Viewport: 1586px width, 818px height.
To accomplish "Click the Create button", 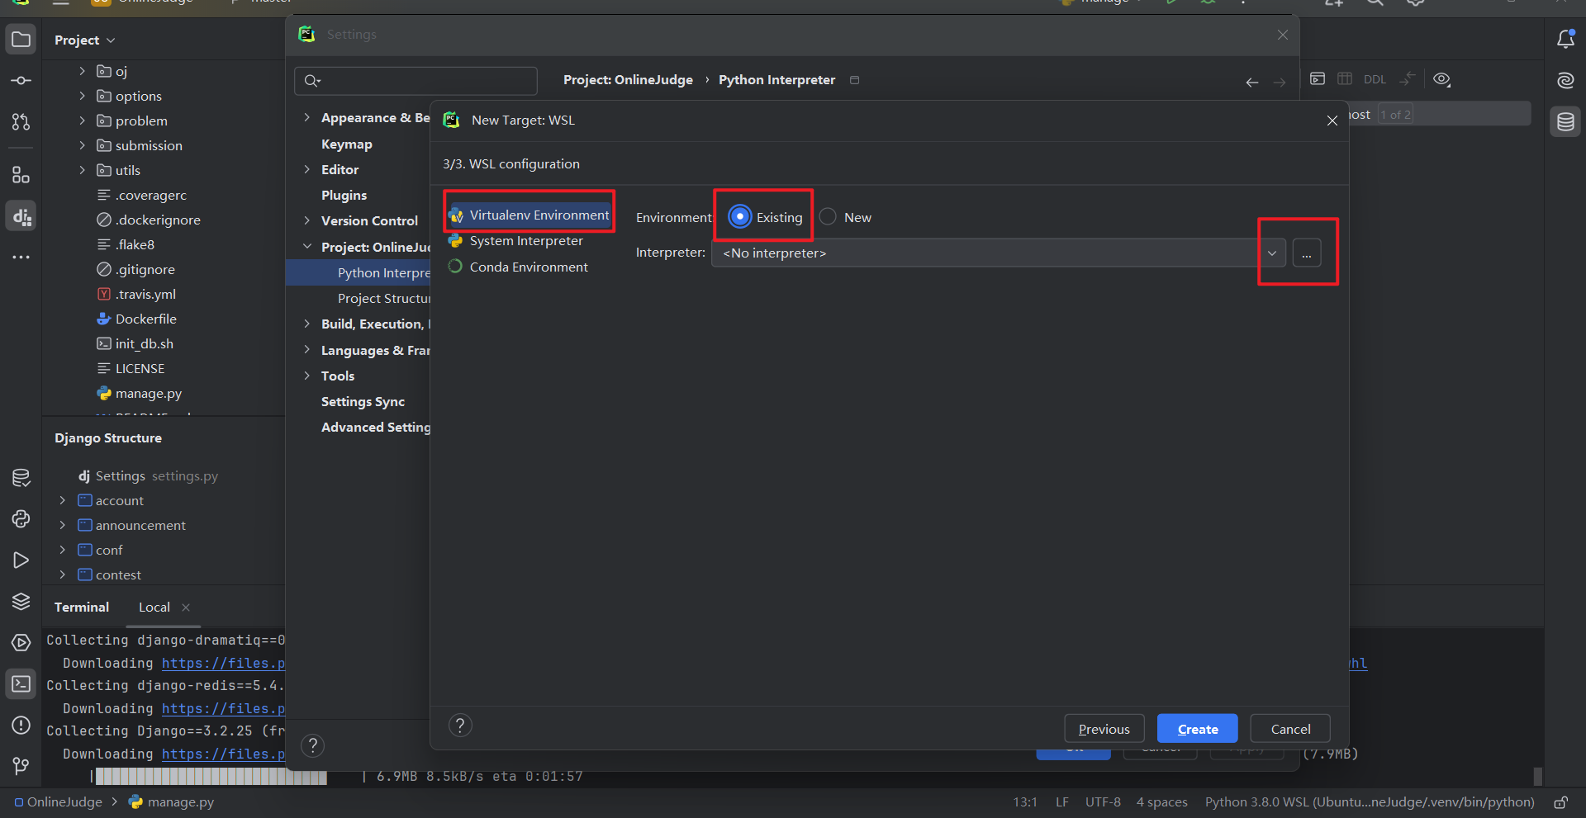I will click(x=1197, y=729).
